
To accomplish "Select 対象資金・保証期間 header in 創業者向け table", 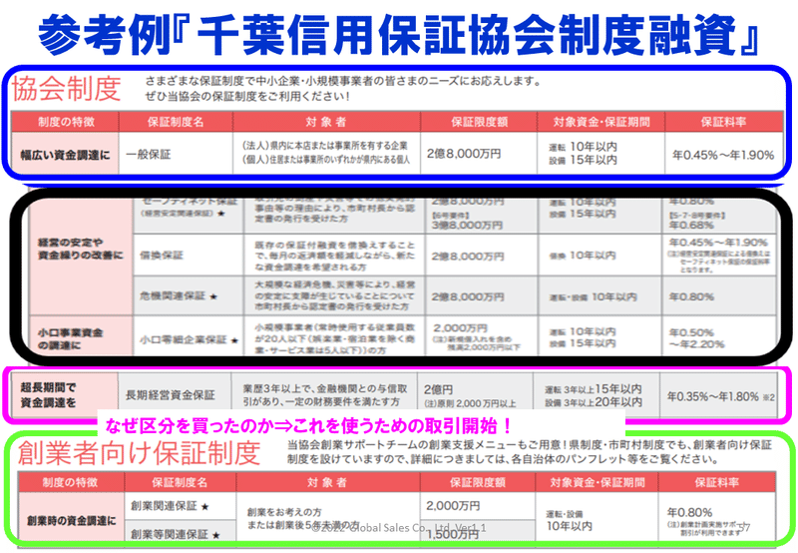I will click(x=597, y=482).
